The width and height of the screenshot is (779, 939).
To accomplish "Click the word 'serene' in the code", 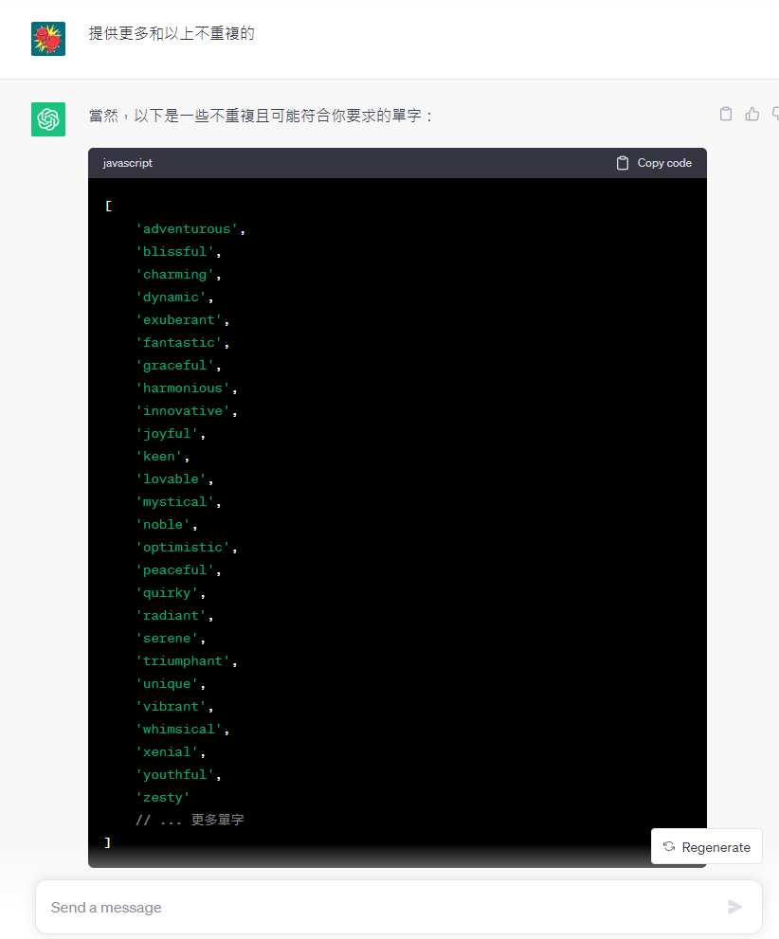I will [x=167, y=639].
